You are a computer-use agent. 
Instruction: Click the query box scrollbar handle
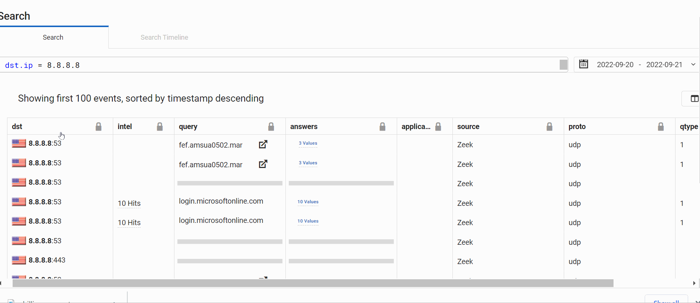(x=563, y=65)
